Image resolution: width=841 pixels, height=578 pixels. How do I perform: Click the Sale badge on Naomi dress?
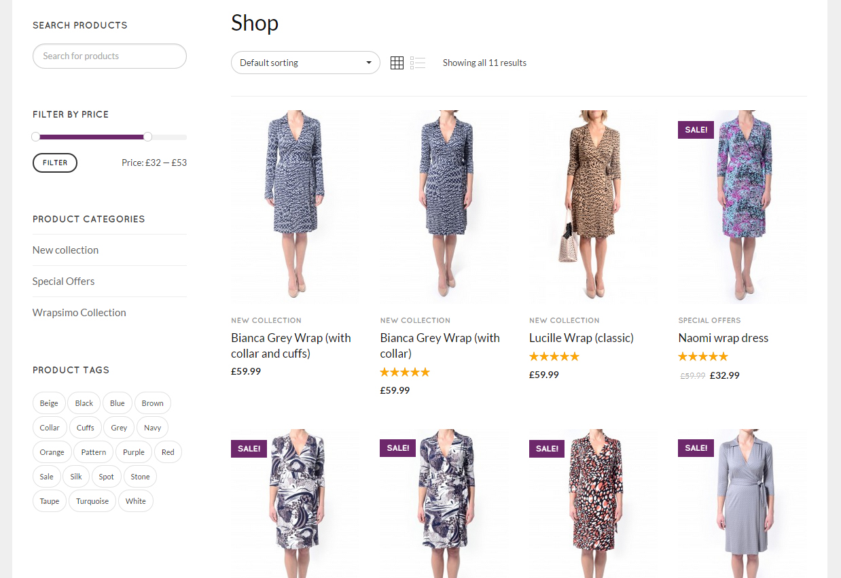click(696, 130)
